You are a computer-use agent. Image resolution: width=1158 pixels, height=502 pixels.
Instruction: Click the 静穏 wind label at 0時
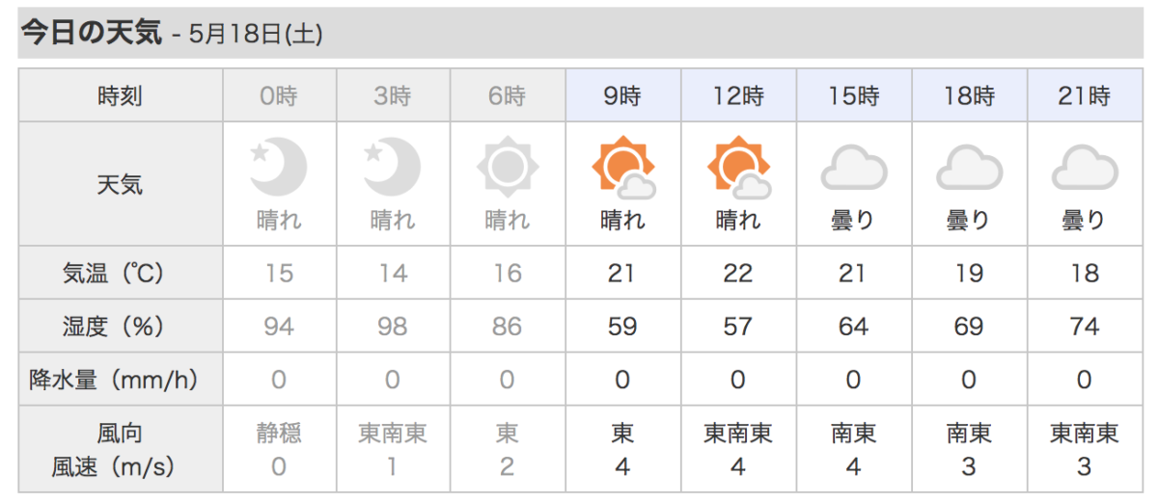coord(279,434)
